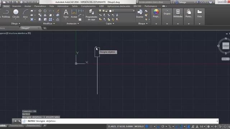Open the Paramétrico ribbon tab
Viewport: 230px width, 129px height.
40,6
